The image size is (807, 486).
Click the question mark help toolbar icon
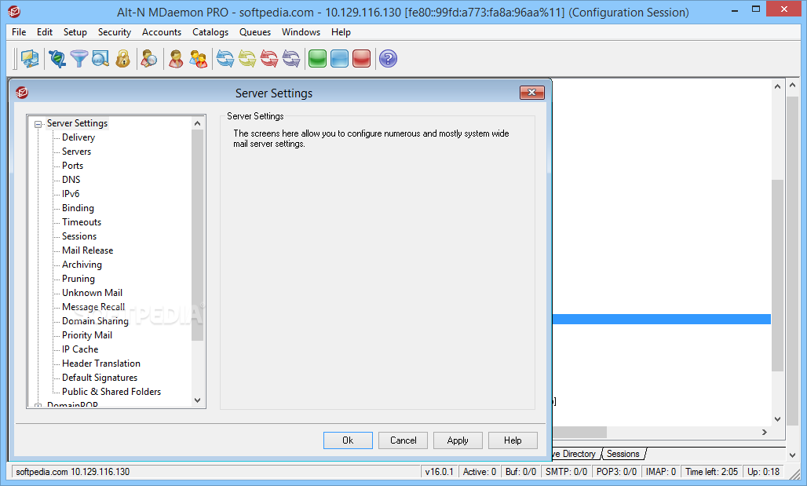click(388, 59)
